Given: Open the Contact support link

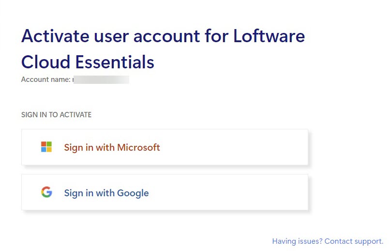Looking at the screenshot, I should pyautogui.click(x=354, y=241).
